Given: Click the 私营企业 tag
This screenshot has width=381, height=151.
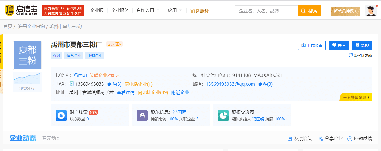Looking at the screenshot, I should click(74, 55).
